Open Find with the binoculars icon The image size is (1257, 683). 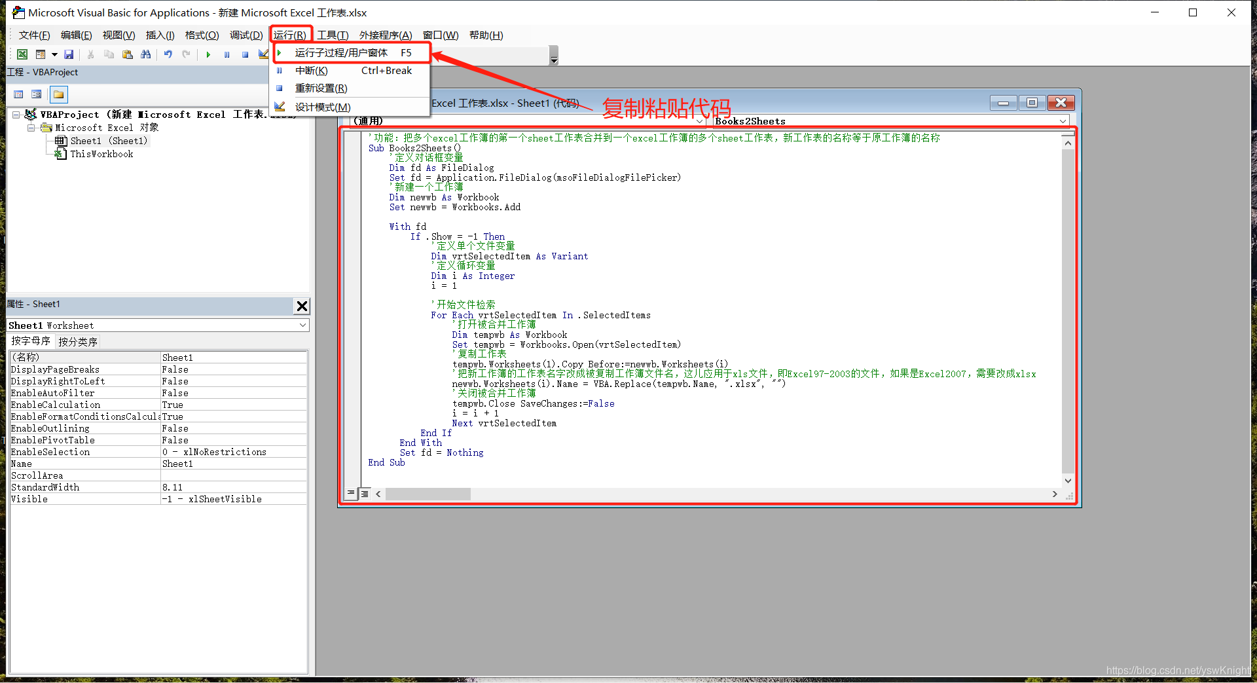(145, 54)
